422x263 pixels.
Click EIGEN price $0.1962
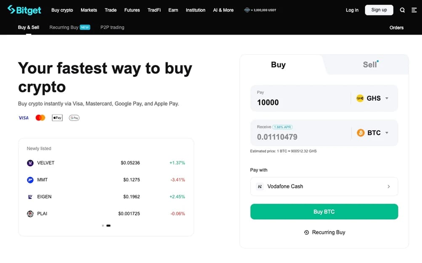pos(132,197)
